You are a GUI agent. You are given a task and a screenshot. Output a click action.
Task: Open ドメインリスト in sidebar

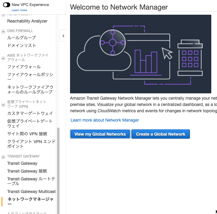coord(22,45)
